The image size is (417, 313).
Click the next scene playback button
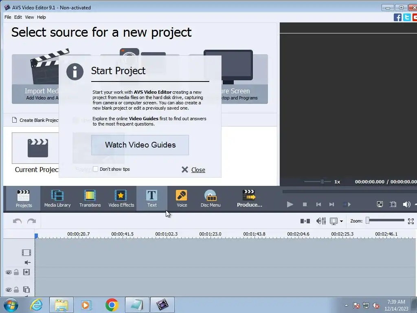(x=347, y=205)
